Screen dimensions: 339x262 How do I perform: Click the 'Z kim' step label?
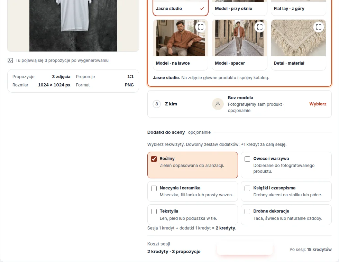171,104
